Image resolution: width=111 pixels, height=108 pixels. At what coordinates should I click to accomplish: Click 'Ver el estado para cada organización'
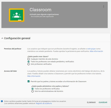point(42,16)
